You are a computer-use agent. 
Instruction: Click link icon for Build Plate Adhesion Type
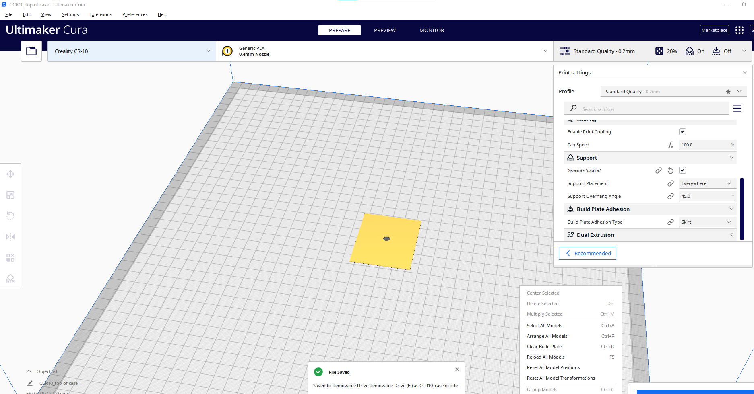click(x=671, y=222)
